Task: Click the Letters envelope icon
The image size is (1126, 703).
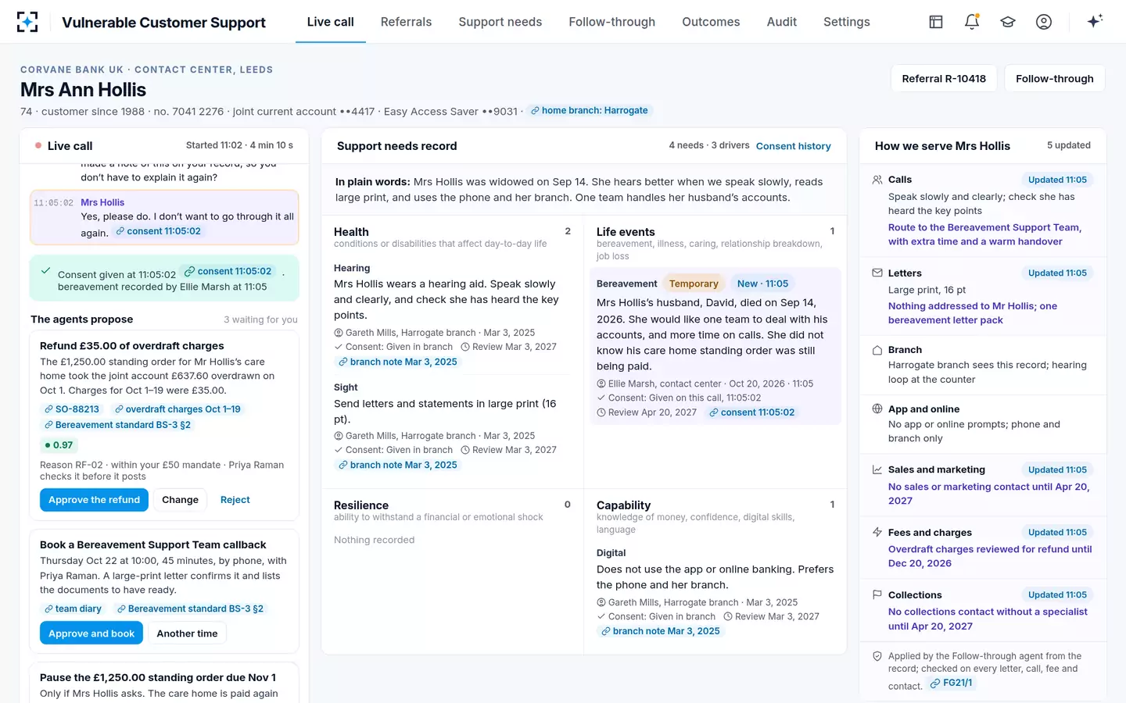Action: [x=877, y=273]
